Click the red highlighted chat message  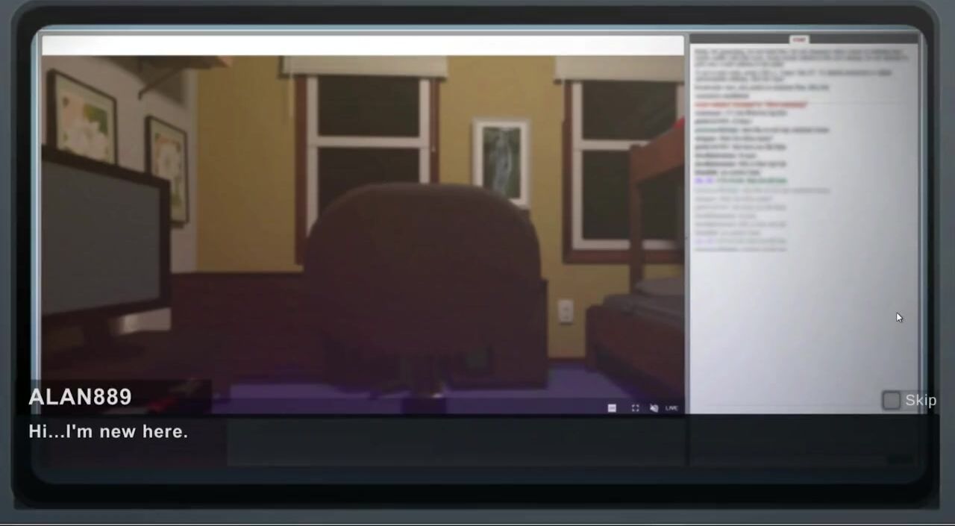pyautogui.click(x=751, y=105)
